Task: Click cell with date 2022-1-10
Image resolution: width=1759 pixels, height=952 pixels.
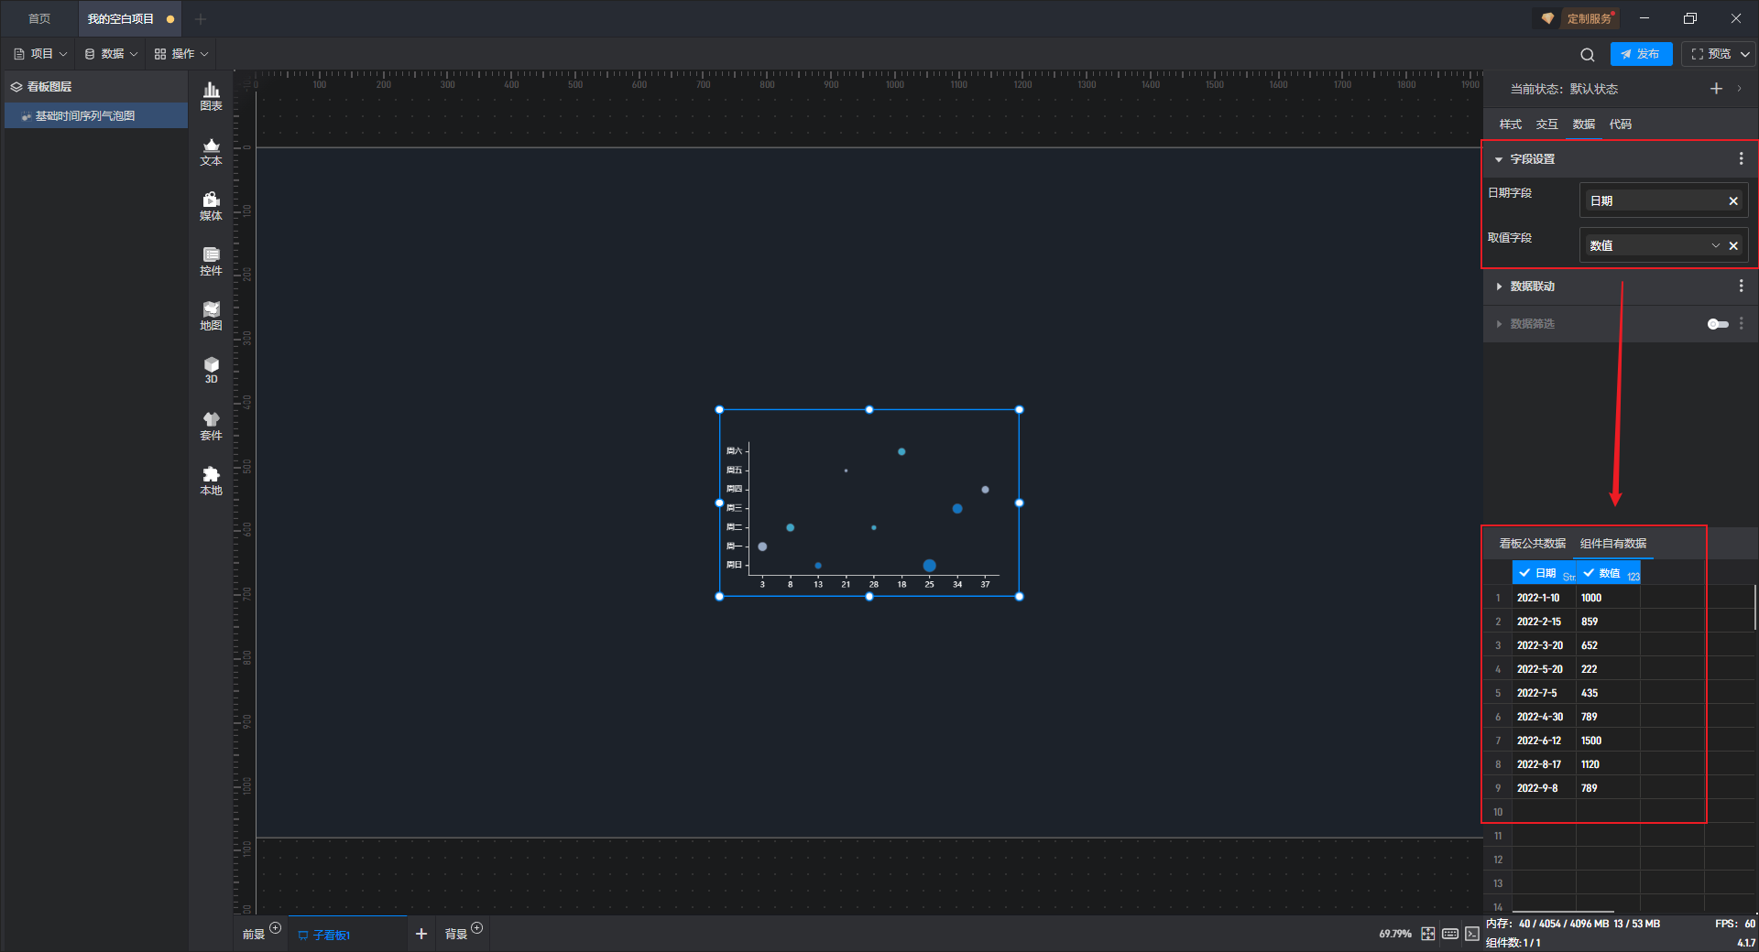Action: (x=1544, y=598)
